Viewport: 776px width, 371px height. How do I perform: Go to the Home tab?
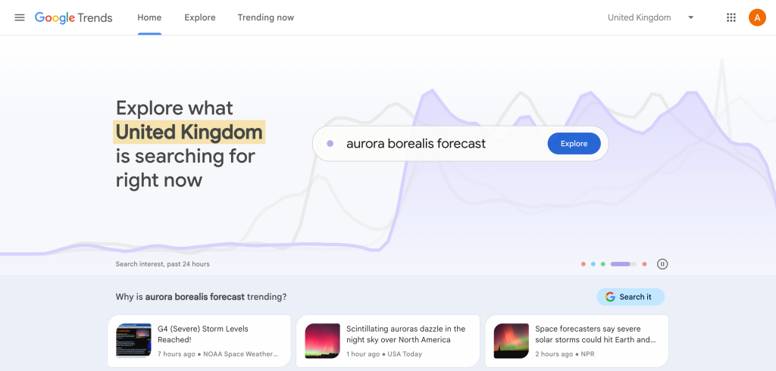coord(149,17)
